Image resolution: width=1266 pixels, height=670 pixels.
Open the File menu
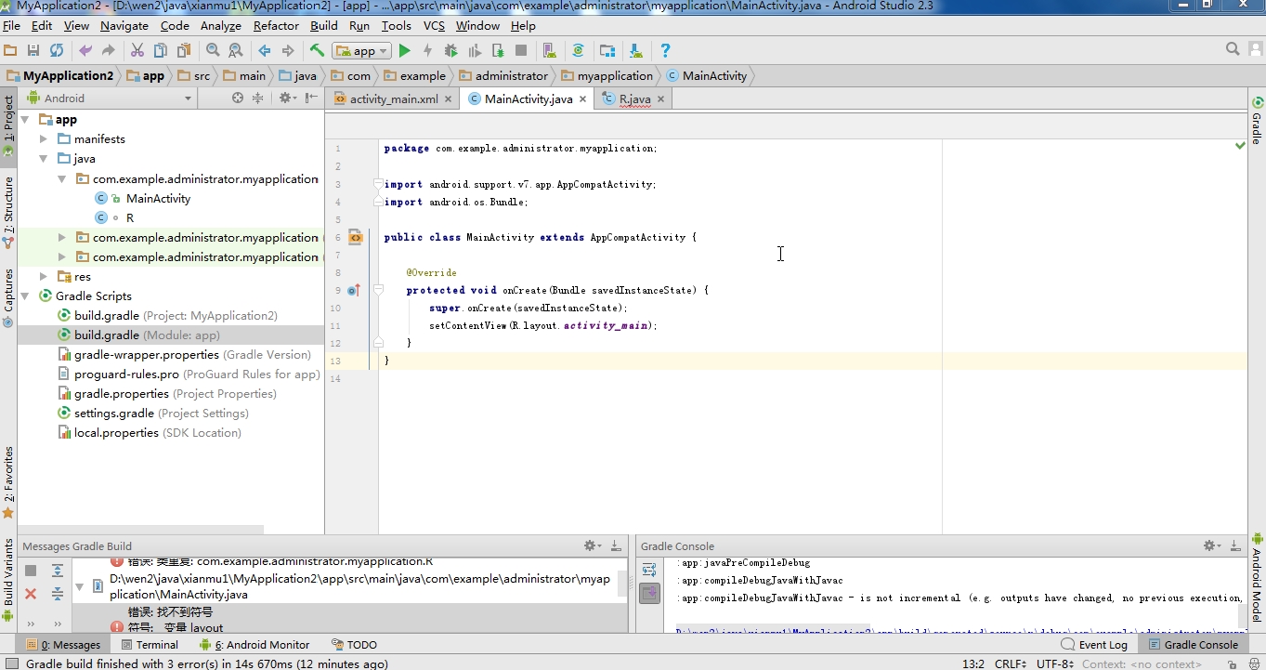click(x=11, y=26)
